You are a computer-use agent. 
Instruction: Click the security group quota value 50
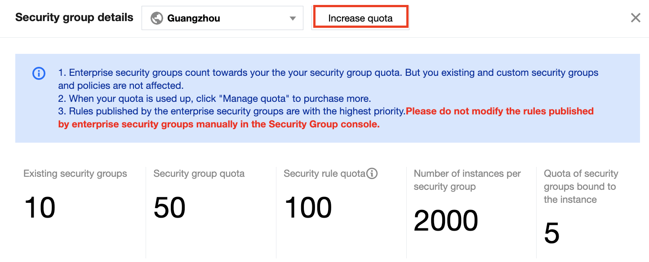pyautogui.click(x=169, y=208)
